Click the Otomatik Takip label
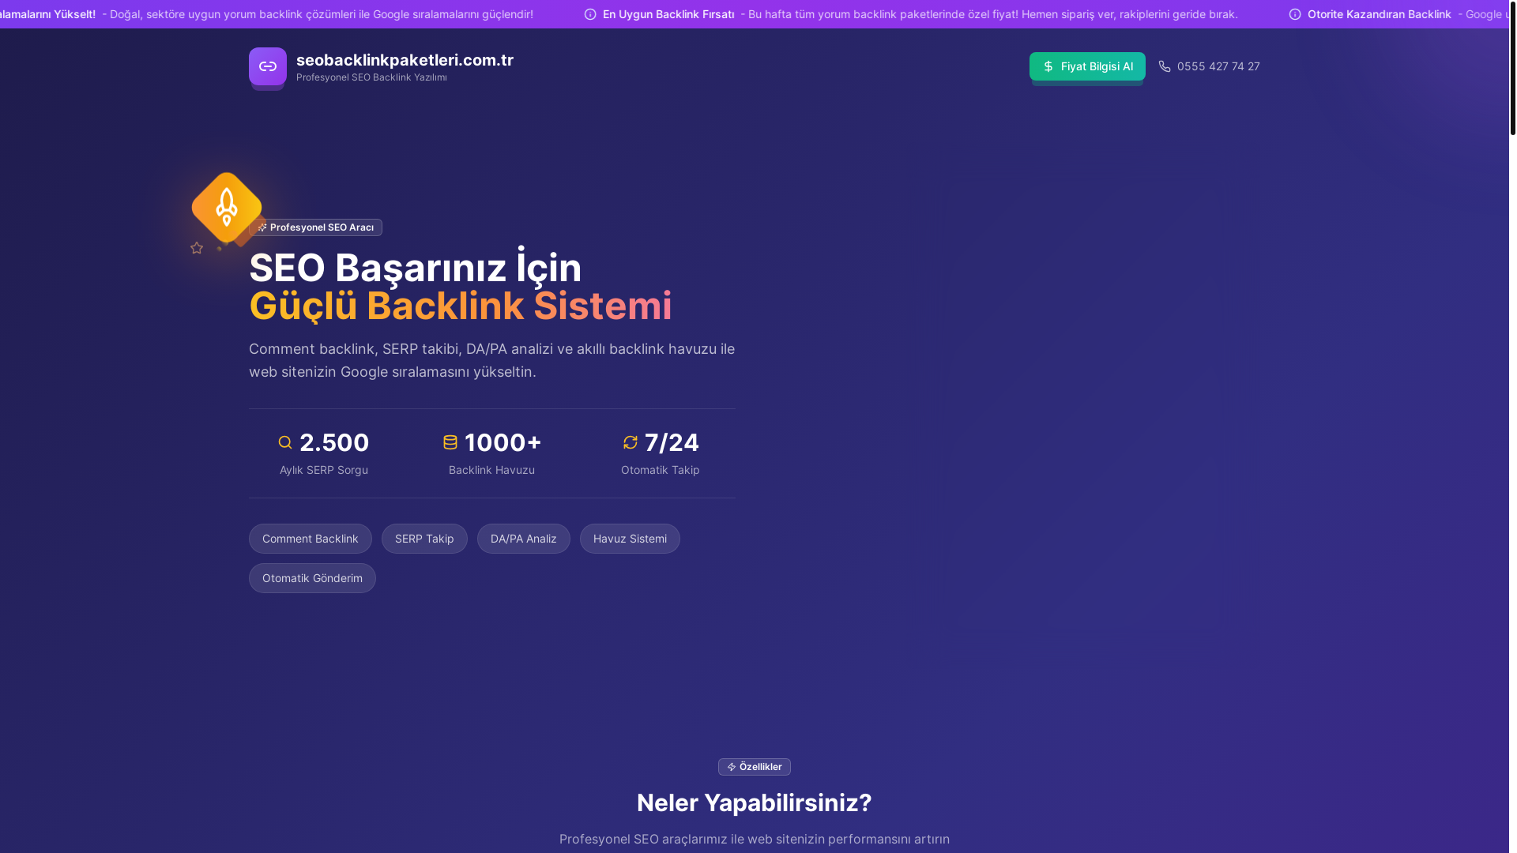1517x853 pixels. click(x=661, y=470)
